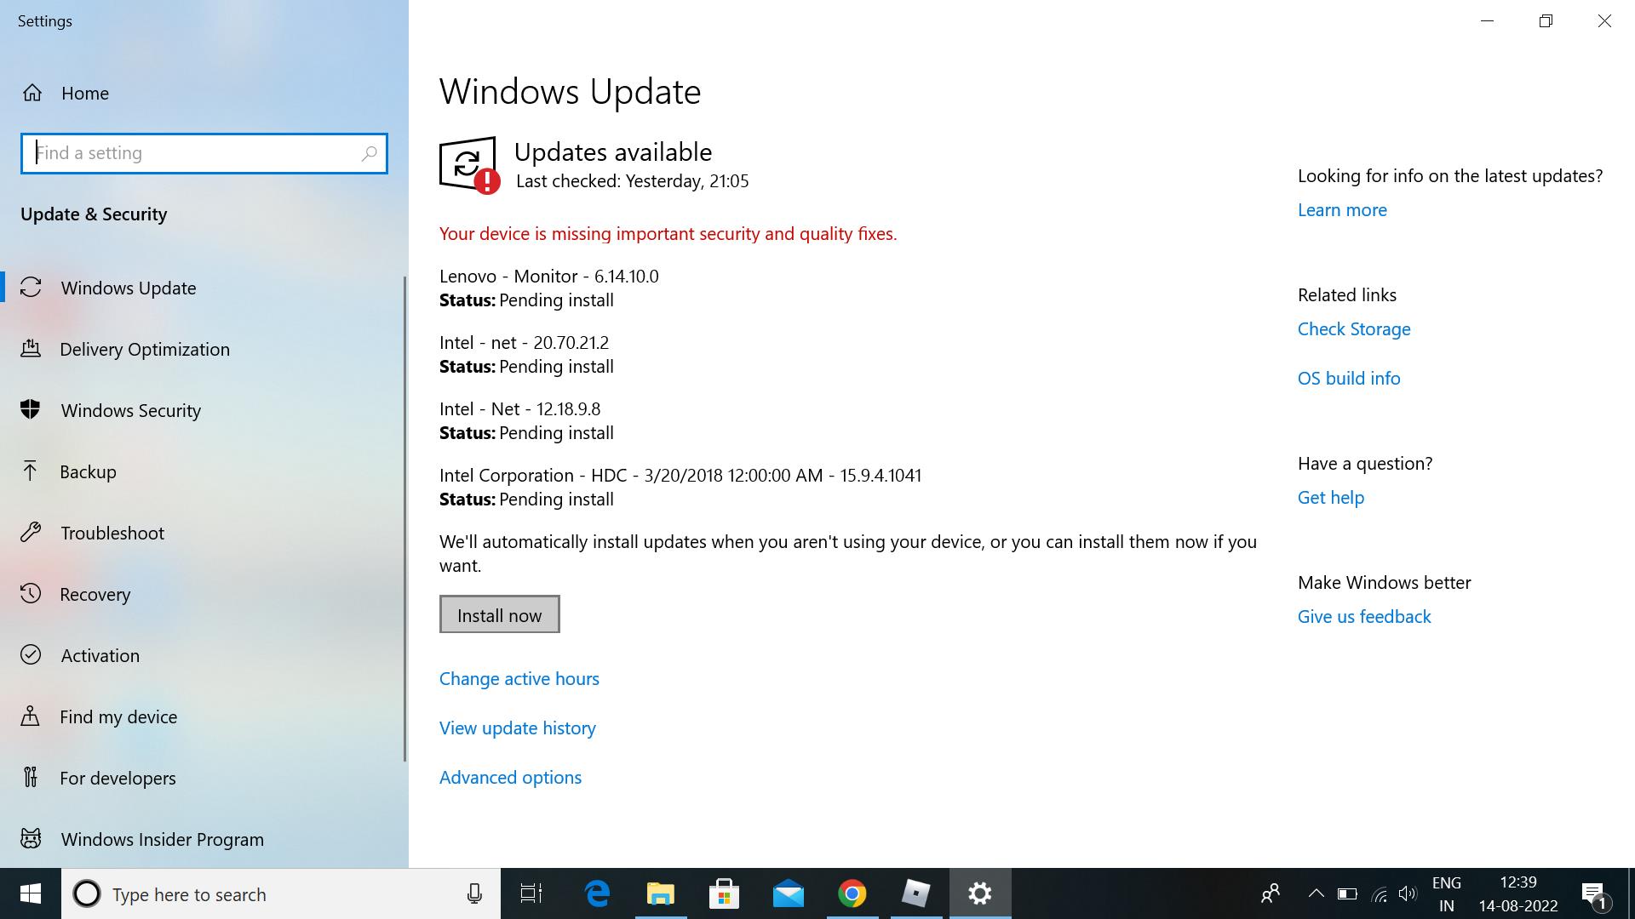Click the Settings sidebar vertical scrollbar
Image resolution: width=1635 pixels, height=919 pixels.
[405, 519]
